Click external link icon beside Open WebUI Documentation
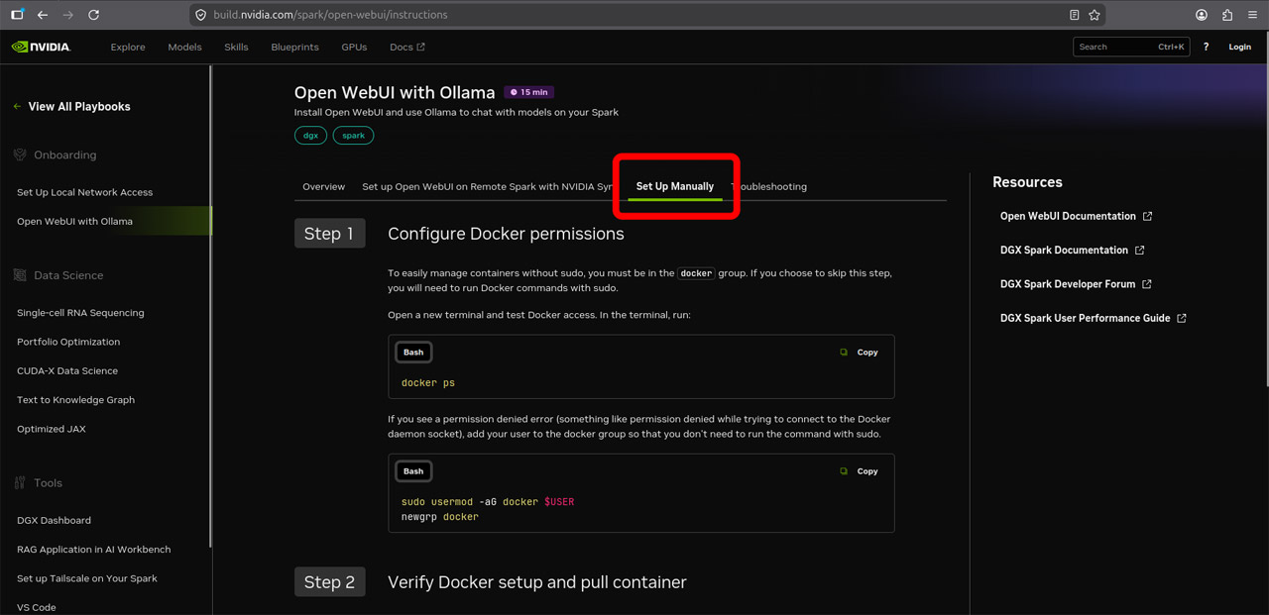This screenshot has height=615, width=1269. (1147, 216)
